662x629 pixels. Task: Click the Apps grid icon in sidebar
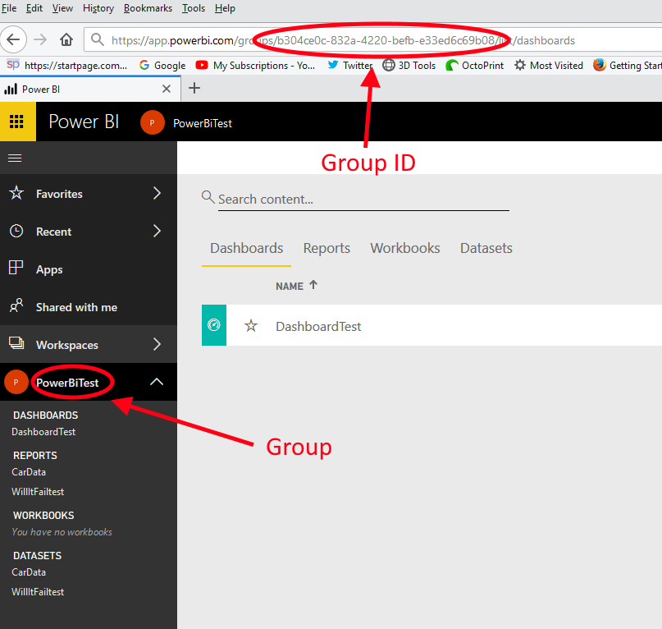16,268
